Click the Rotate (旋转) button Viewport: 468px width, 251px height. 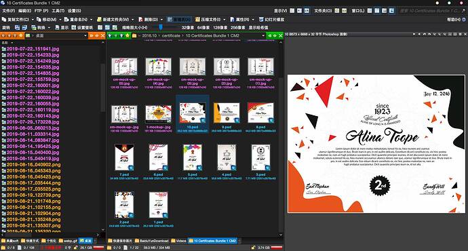[x=6, y=27]
